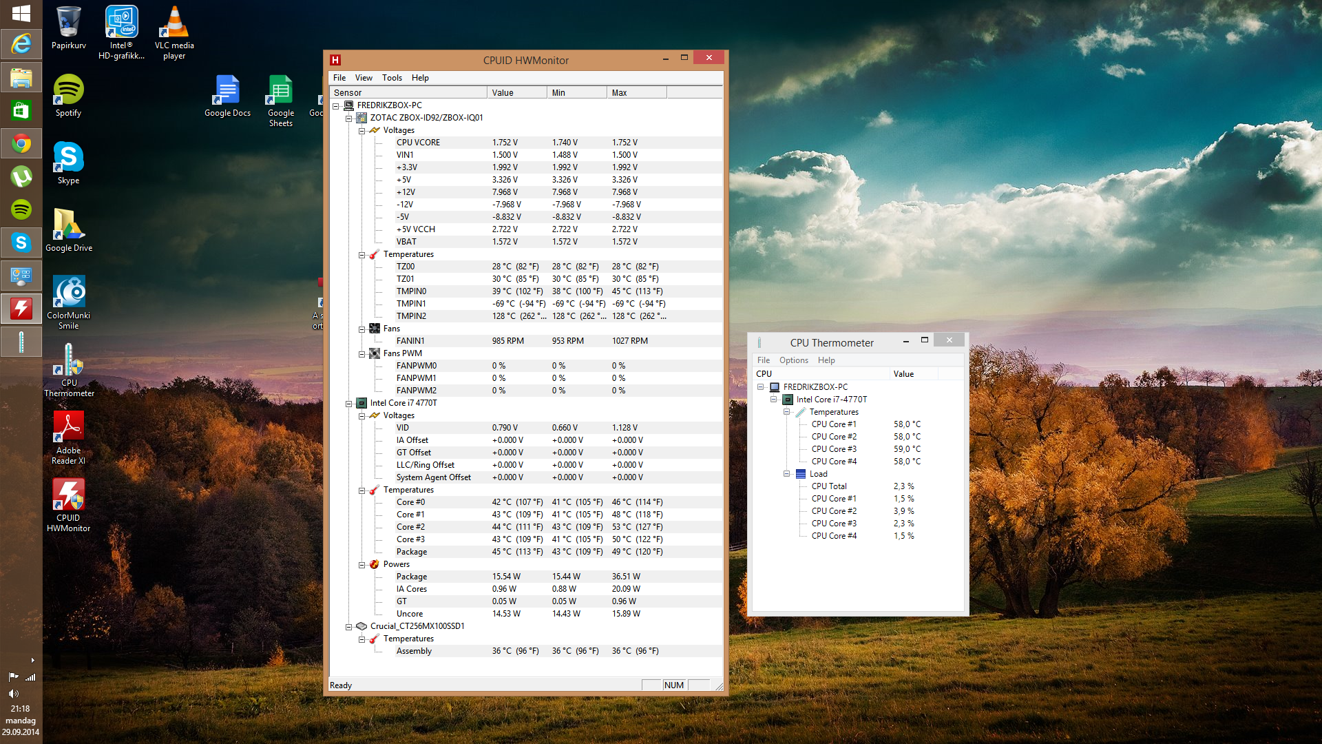The width and height of the screenshot is (1322, 744).
Task: Collapse Load group in CPU Thermometer
Action: [x=787, y=474]
